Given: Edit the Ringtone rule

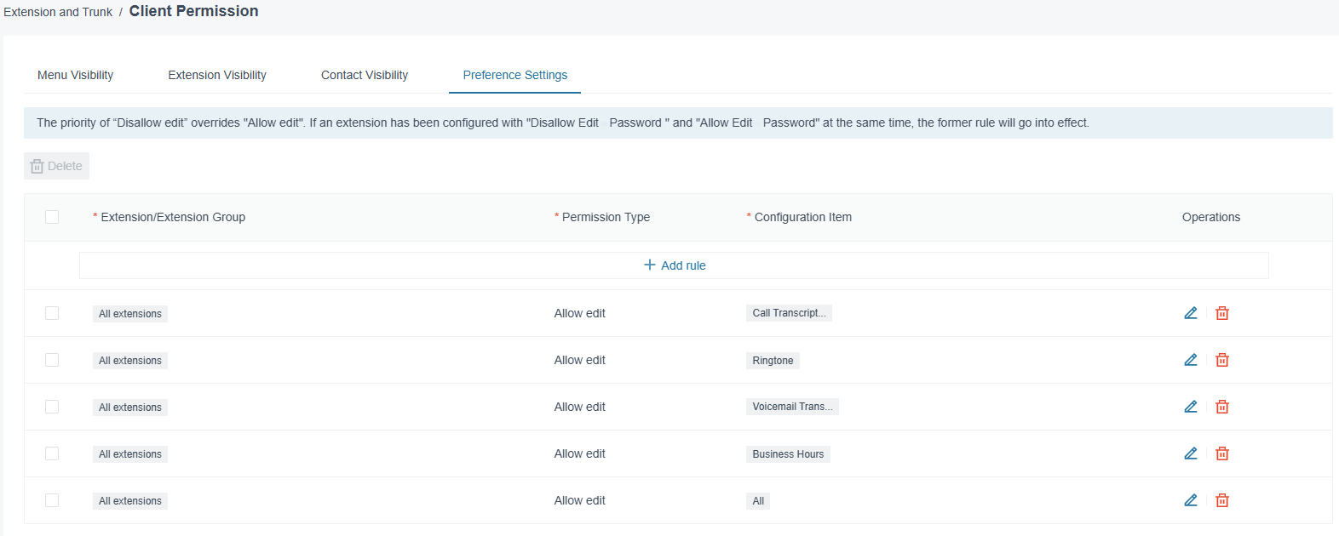Looking at the screenshot, I should coord(1191,360).
